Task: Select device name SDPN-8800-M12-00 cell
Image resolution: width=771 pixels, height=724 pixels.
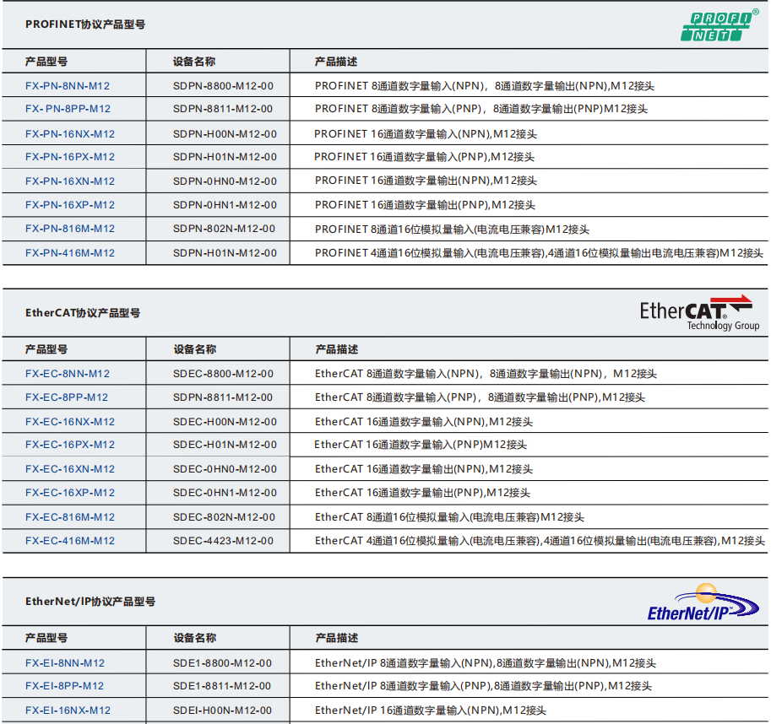Action: point(223,86)
